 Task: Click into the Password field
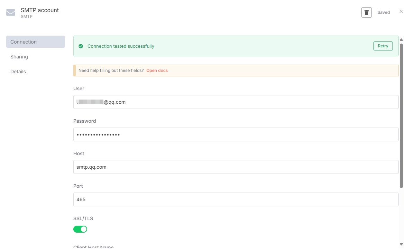236,134
